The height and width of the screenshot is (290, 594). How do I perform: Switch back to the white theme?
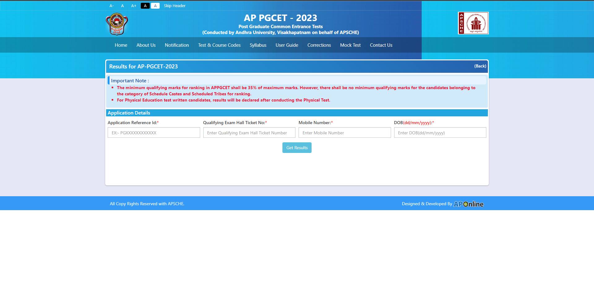pos(155,6)
